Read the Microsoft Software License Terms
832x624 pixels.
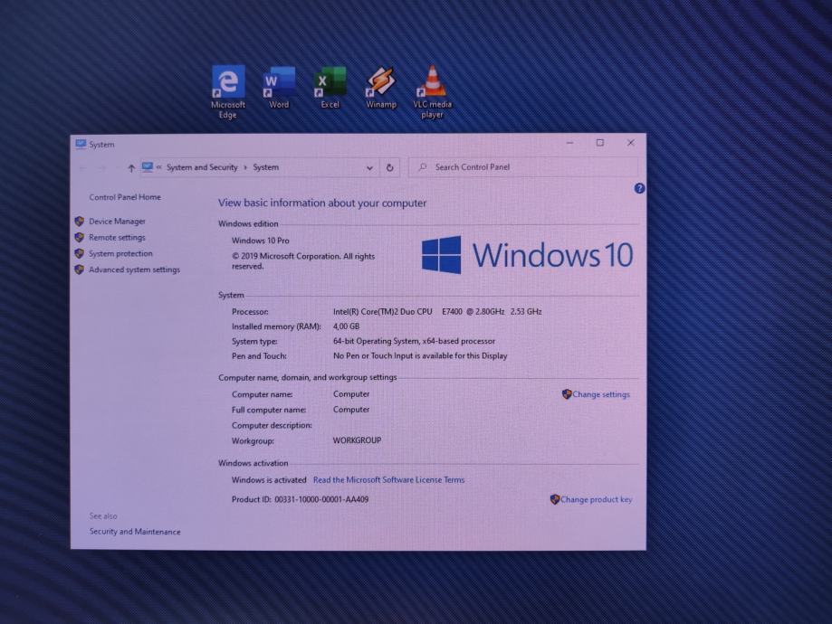tap(389, 480)
